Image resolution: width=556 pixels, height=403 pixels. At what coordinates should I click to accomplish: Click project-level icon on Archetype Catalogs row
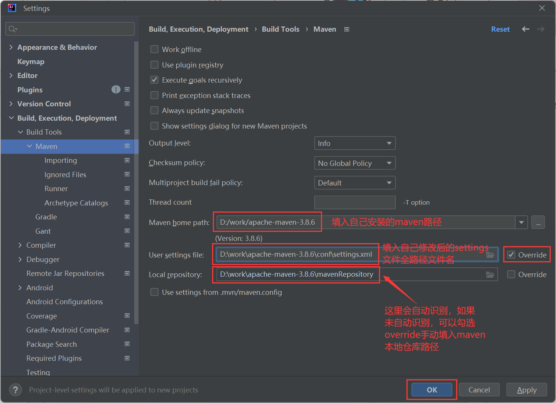[127, 203]
